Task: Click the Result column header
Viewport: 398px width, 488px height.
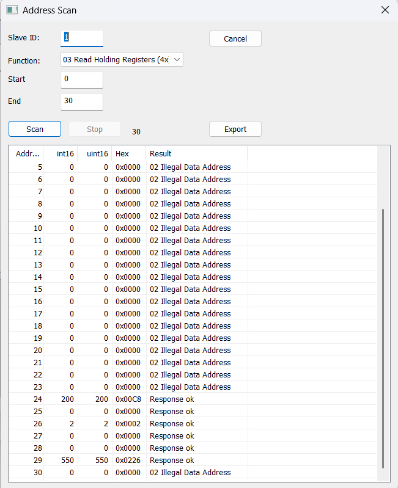Action: click(161, 153)
